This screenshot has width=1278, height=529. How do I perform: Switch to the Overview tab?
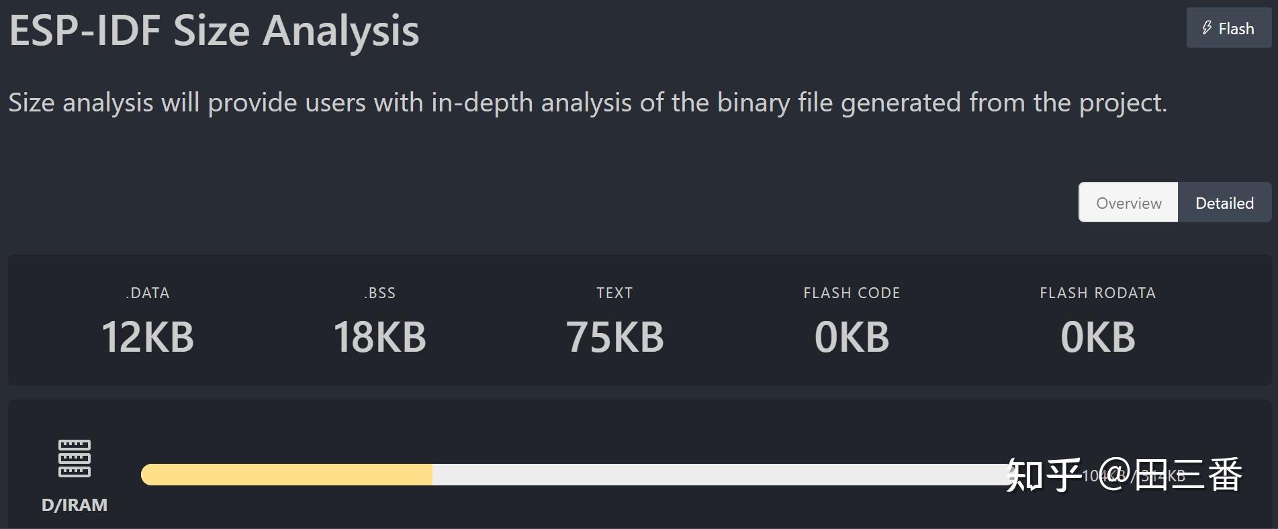pos(1128,203)
